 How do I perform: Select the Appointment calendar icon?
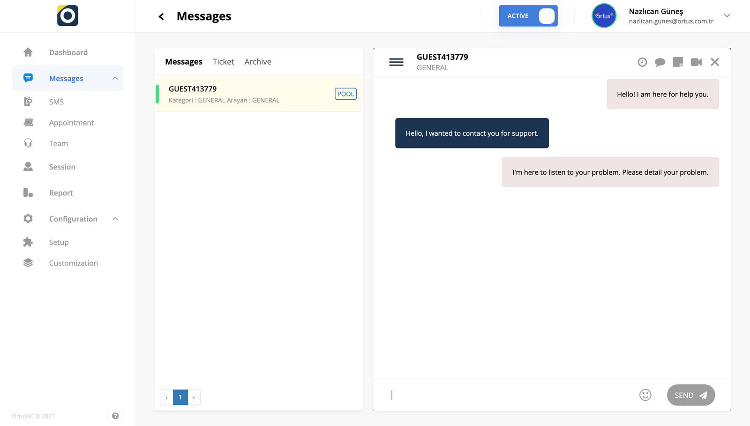click(x=28, y=122)
